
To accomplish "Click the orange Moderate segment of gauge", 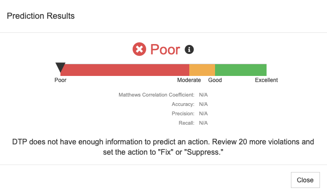I will [202, 70].
